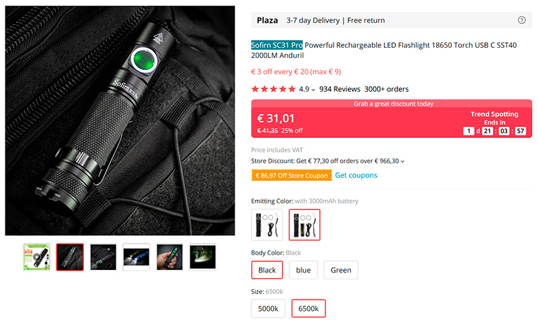Click the help question mark icon
Screen dimensions: 538x321
coord(522,20)
